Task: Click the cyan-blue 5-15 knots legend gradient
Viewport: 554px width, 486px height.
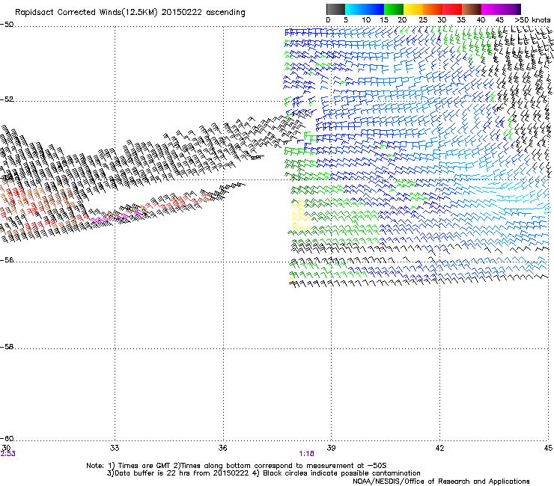Action: click(365, 9)
